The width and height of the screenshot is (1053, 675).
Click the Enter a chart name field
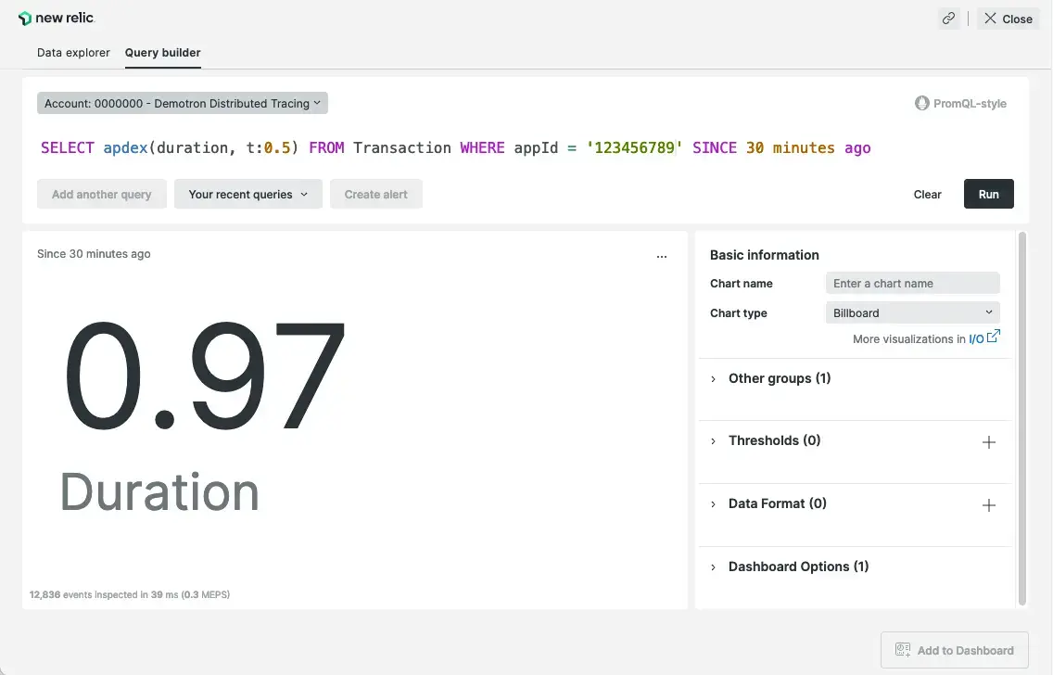click(x=912, y=284)
